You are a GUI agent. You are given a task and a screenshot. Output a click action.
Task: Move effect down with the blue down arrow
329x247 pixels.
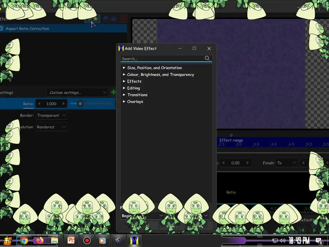tap(114, 19)
